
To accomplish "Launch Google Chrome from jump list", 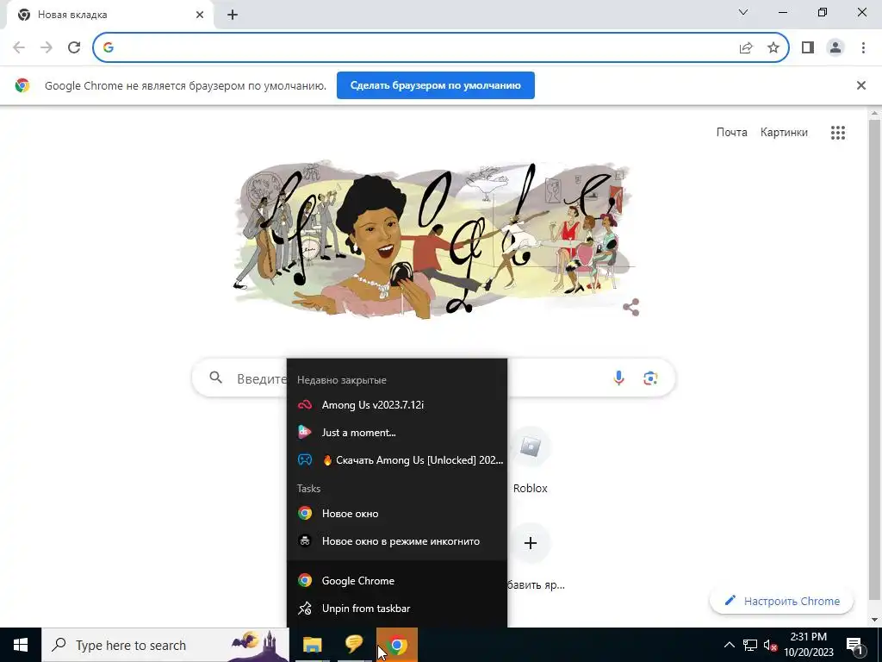I will click(x=397, y=580).
